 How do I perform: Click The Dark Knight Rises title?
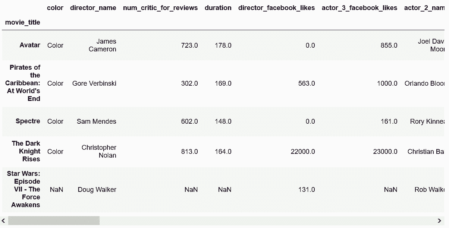(26, 151)
